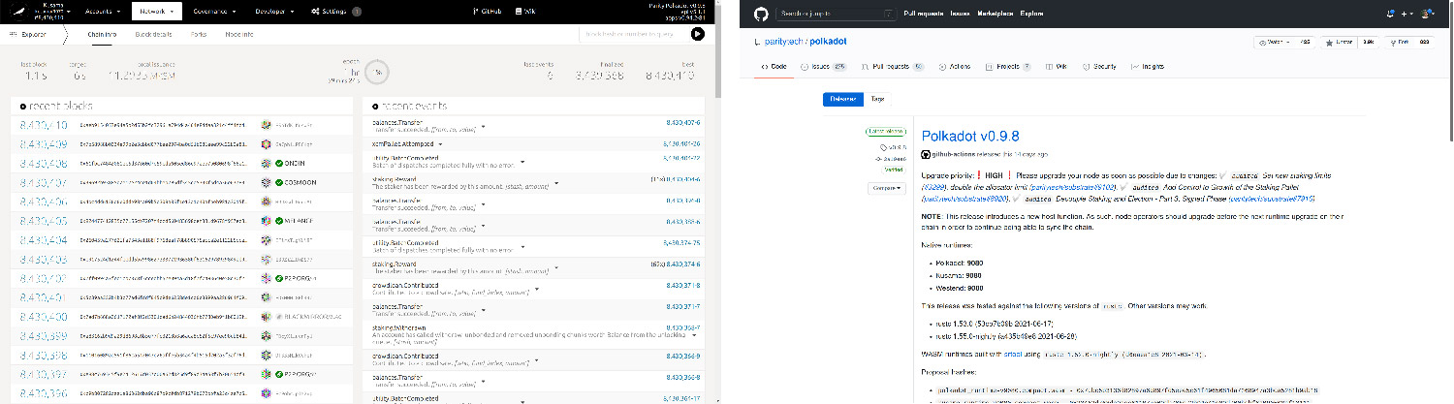Expand xcmPallet.Attempted event details

tap(440, 143)
